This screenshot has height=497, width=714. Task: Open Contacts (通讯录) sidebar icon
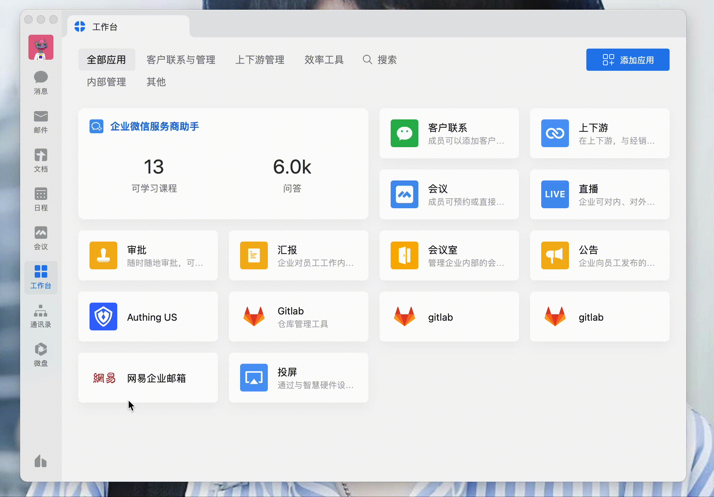click(41, 316)
